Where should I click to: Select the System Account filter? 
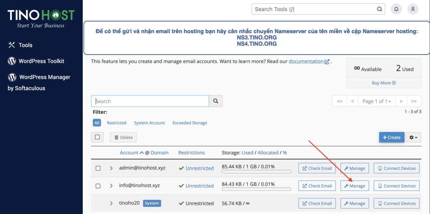(x=149, y=123)
